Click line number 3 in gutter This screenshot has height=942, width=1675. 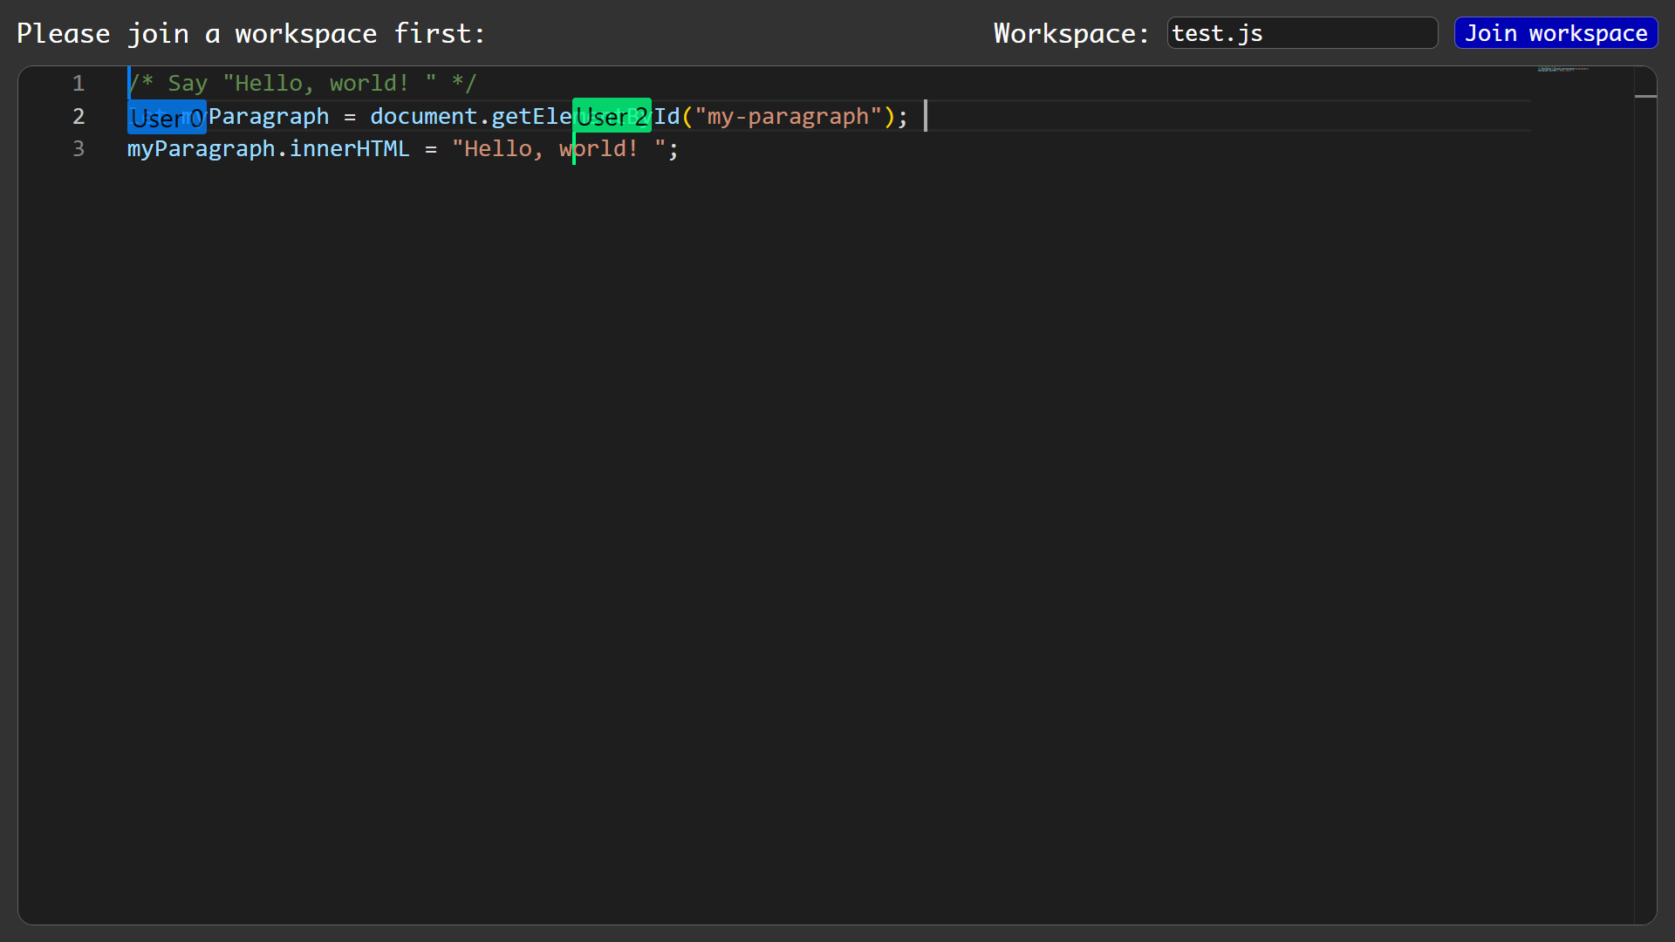coord(79,149)
